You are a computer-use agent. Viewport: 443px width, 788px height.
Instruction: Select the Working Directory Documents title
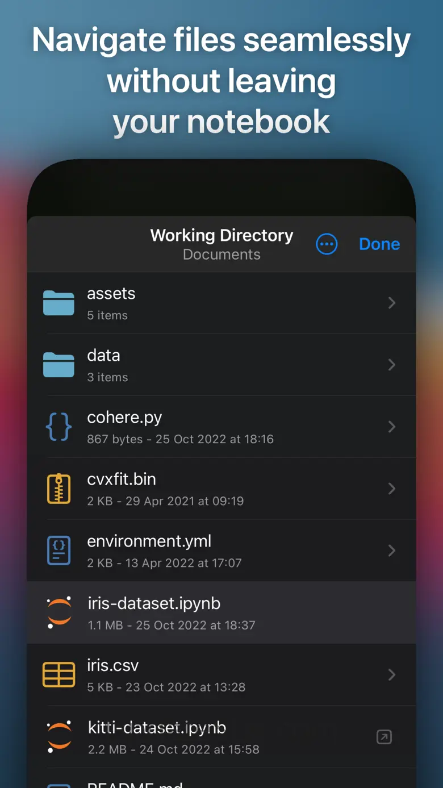221,244
